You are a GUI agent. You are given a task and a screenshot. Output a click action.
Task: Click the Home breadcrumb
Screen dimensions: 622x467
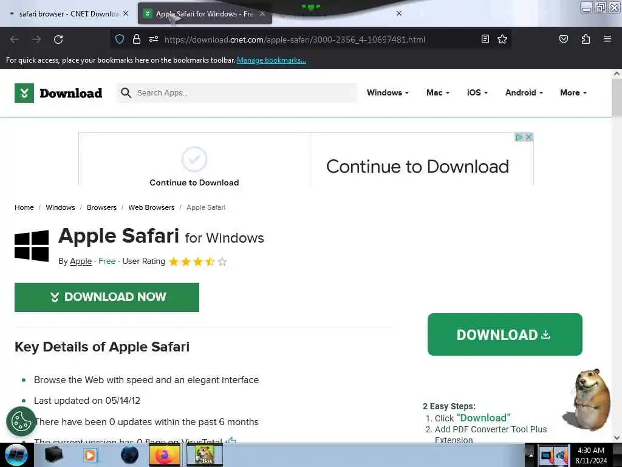[x=24, y=207]
